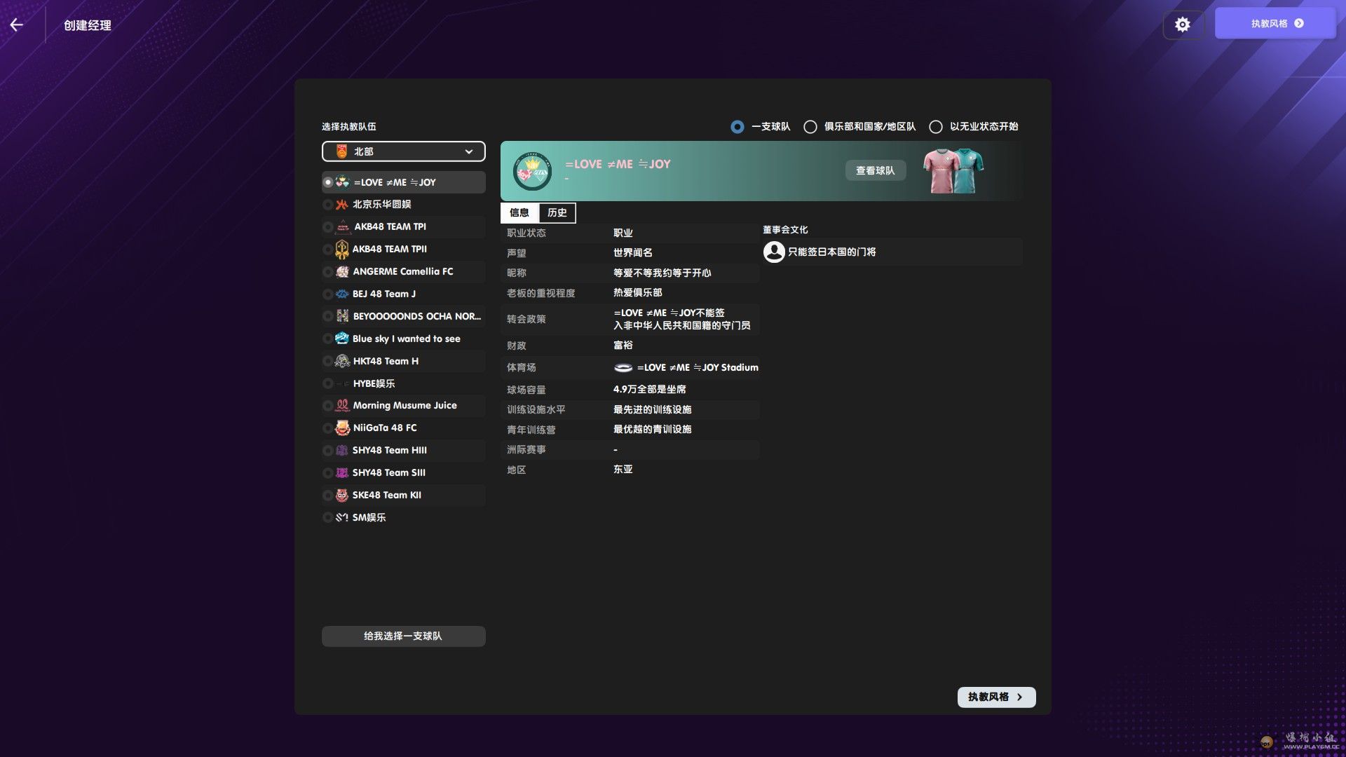Image resolution: width=1346 pixels, height=757 pixels.
Task: Select Blue sky I wanted to see name
Action: [407, 339]
